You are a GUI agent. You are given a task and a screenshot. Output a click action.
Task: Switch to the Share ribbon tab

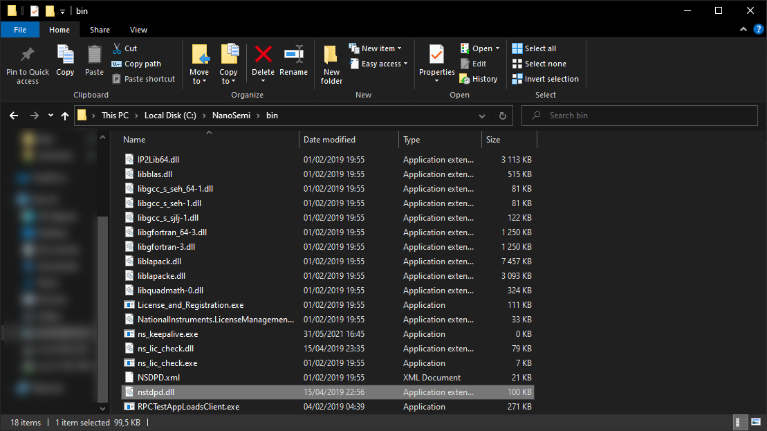coord(100,30)
